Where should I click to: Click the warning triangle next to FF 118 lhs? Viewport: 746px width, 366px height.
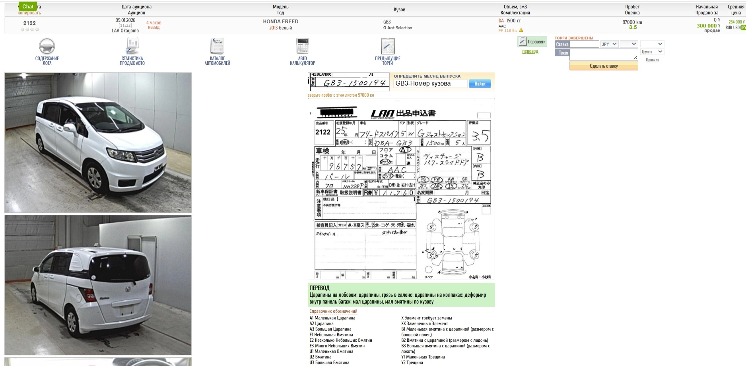tap(521, 31)
